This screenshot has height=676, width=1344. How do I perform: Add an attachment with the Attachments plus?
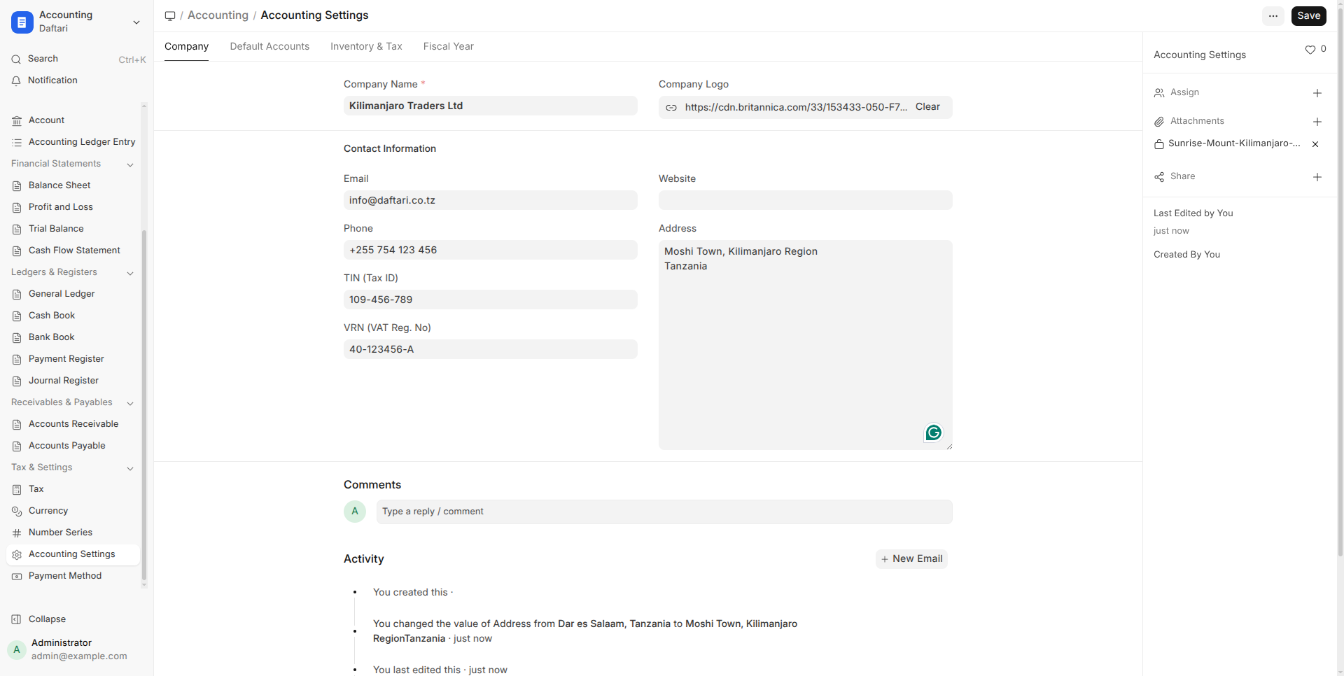(1317, 122)
